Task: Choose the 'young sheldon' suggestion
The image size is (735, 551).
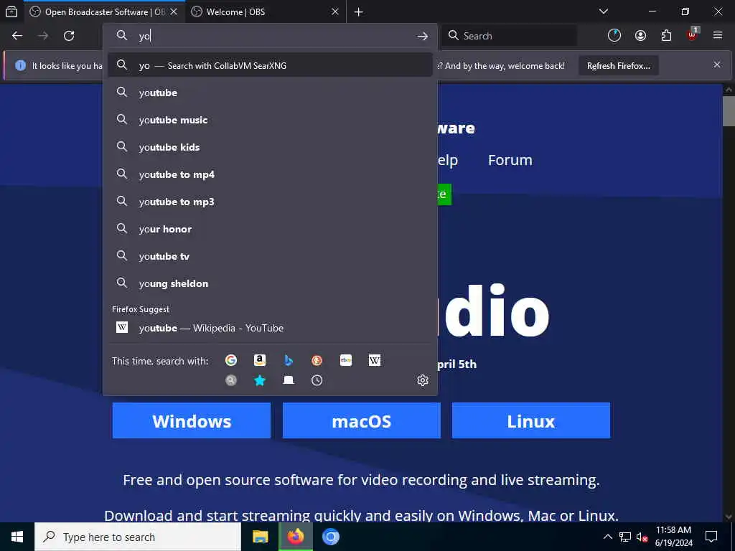Action: 270,283
